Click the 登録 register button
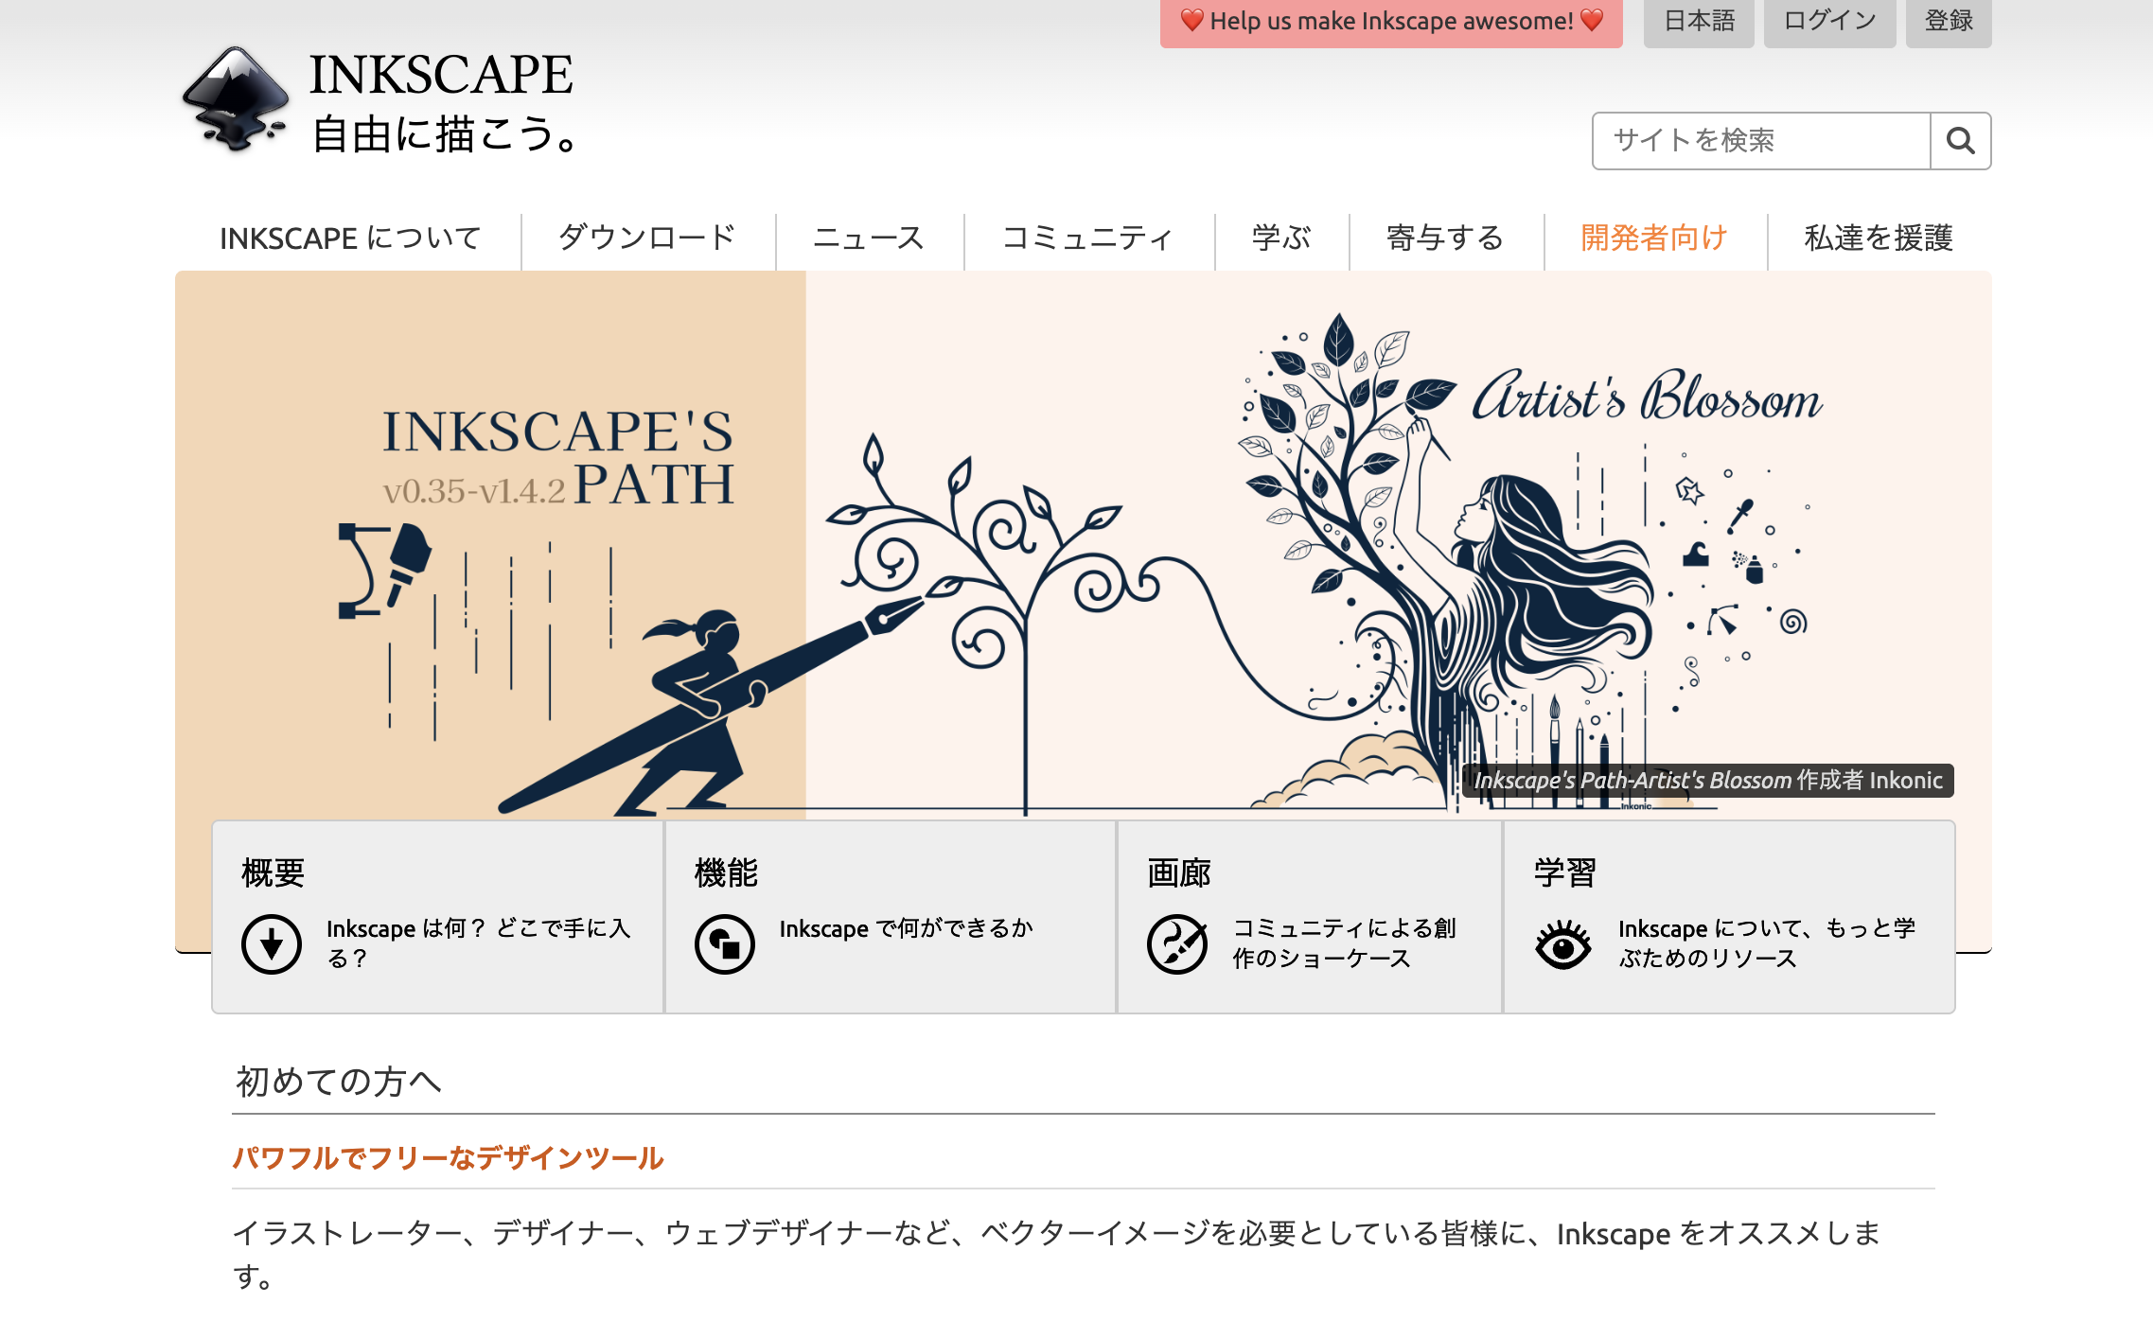 pyautogui.click(x=1949, y=22)
